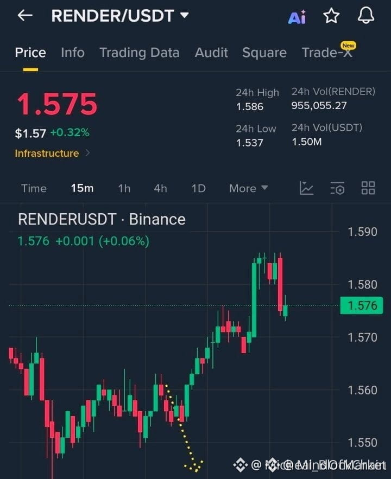Click the $1.57 dollar price text
Image resolution: width=391 pixels, height=479 pixels.
point(30,133)
